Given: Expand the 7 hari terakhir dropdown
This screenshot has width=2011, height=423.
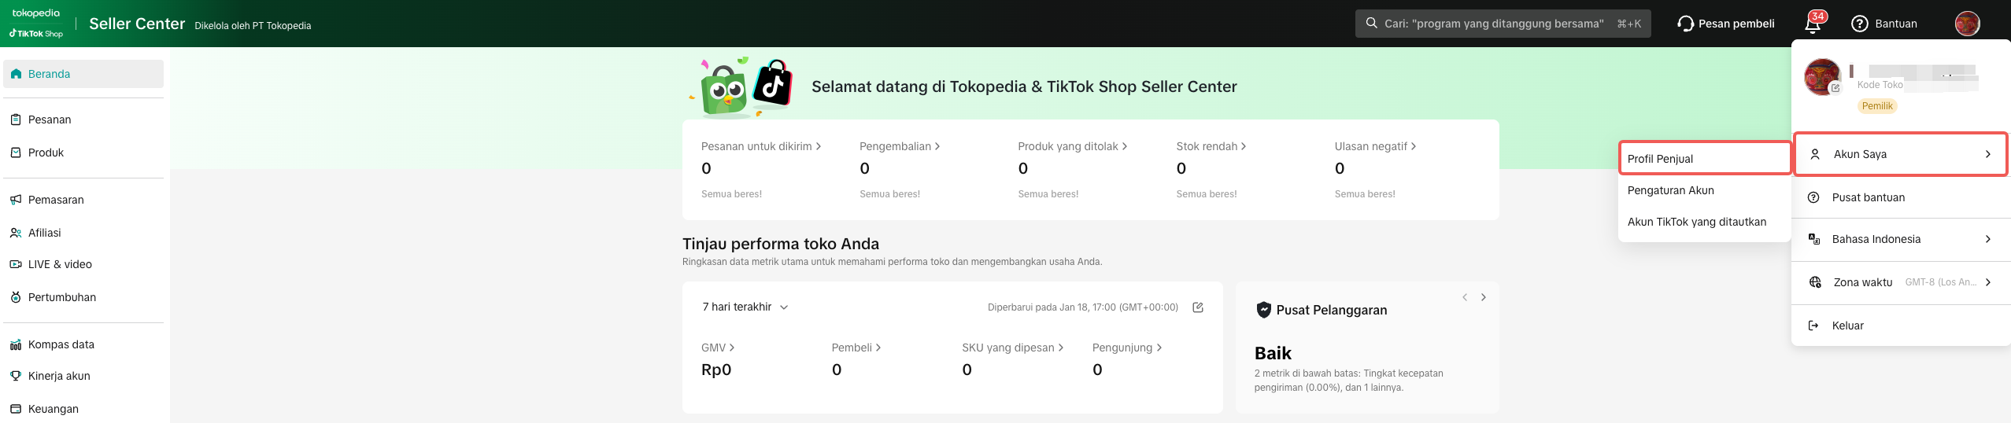Looking at the screenshot, I should tap(745, 307).
